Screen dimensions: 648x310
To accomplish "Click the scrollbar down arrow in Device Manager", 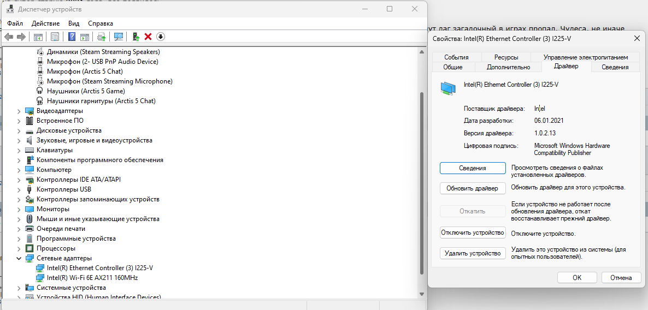I will click(x=422, y=294).
